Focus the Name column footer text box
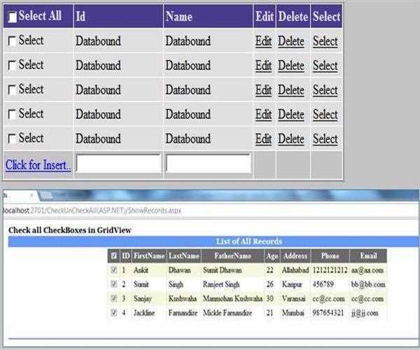Screen dimensions: 420x350 click(208, 164)
